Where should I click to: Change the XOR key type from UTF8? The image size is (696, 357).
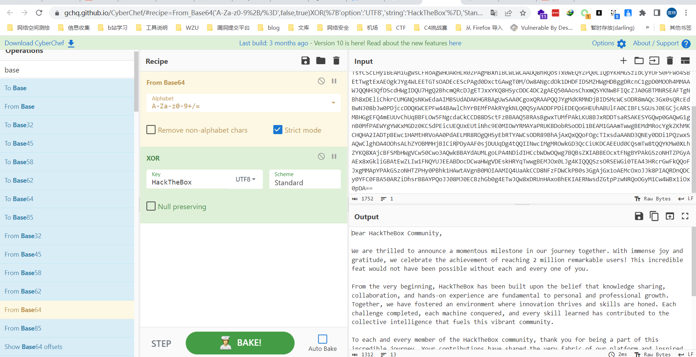(246, 179)
